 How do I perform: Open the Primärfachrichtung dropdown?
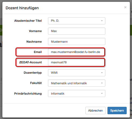[x=77, y=94]
